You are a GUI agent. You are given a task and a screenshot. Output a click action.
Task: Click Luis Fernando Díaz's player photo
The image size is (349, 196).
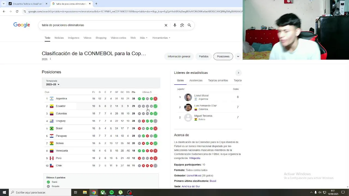tap(188, 107)
